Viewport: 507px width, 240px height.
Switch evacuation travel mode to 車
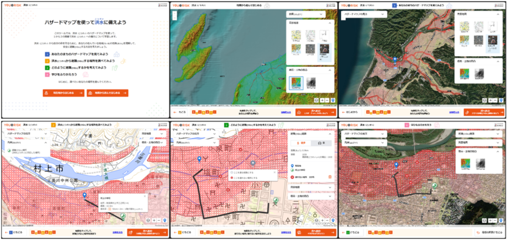[x=321, y=143]
